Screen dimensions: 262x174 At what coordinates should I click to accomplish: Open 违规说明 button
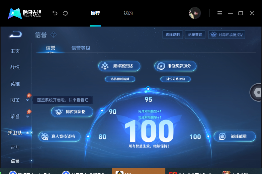pos(173,35)
